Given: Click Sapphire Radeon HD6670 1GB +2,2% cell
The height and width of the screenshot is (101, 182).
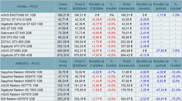Looking at the screenshot, I should [111, 81].
